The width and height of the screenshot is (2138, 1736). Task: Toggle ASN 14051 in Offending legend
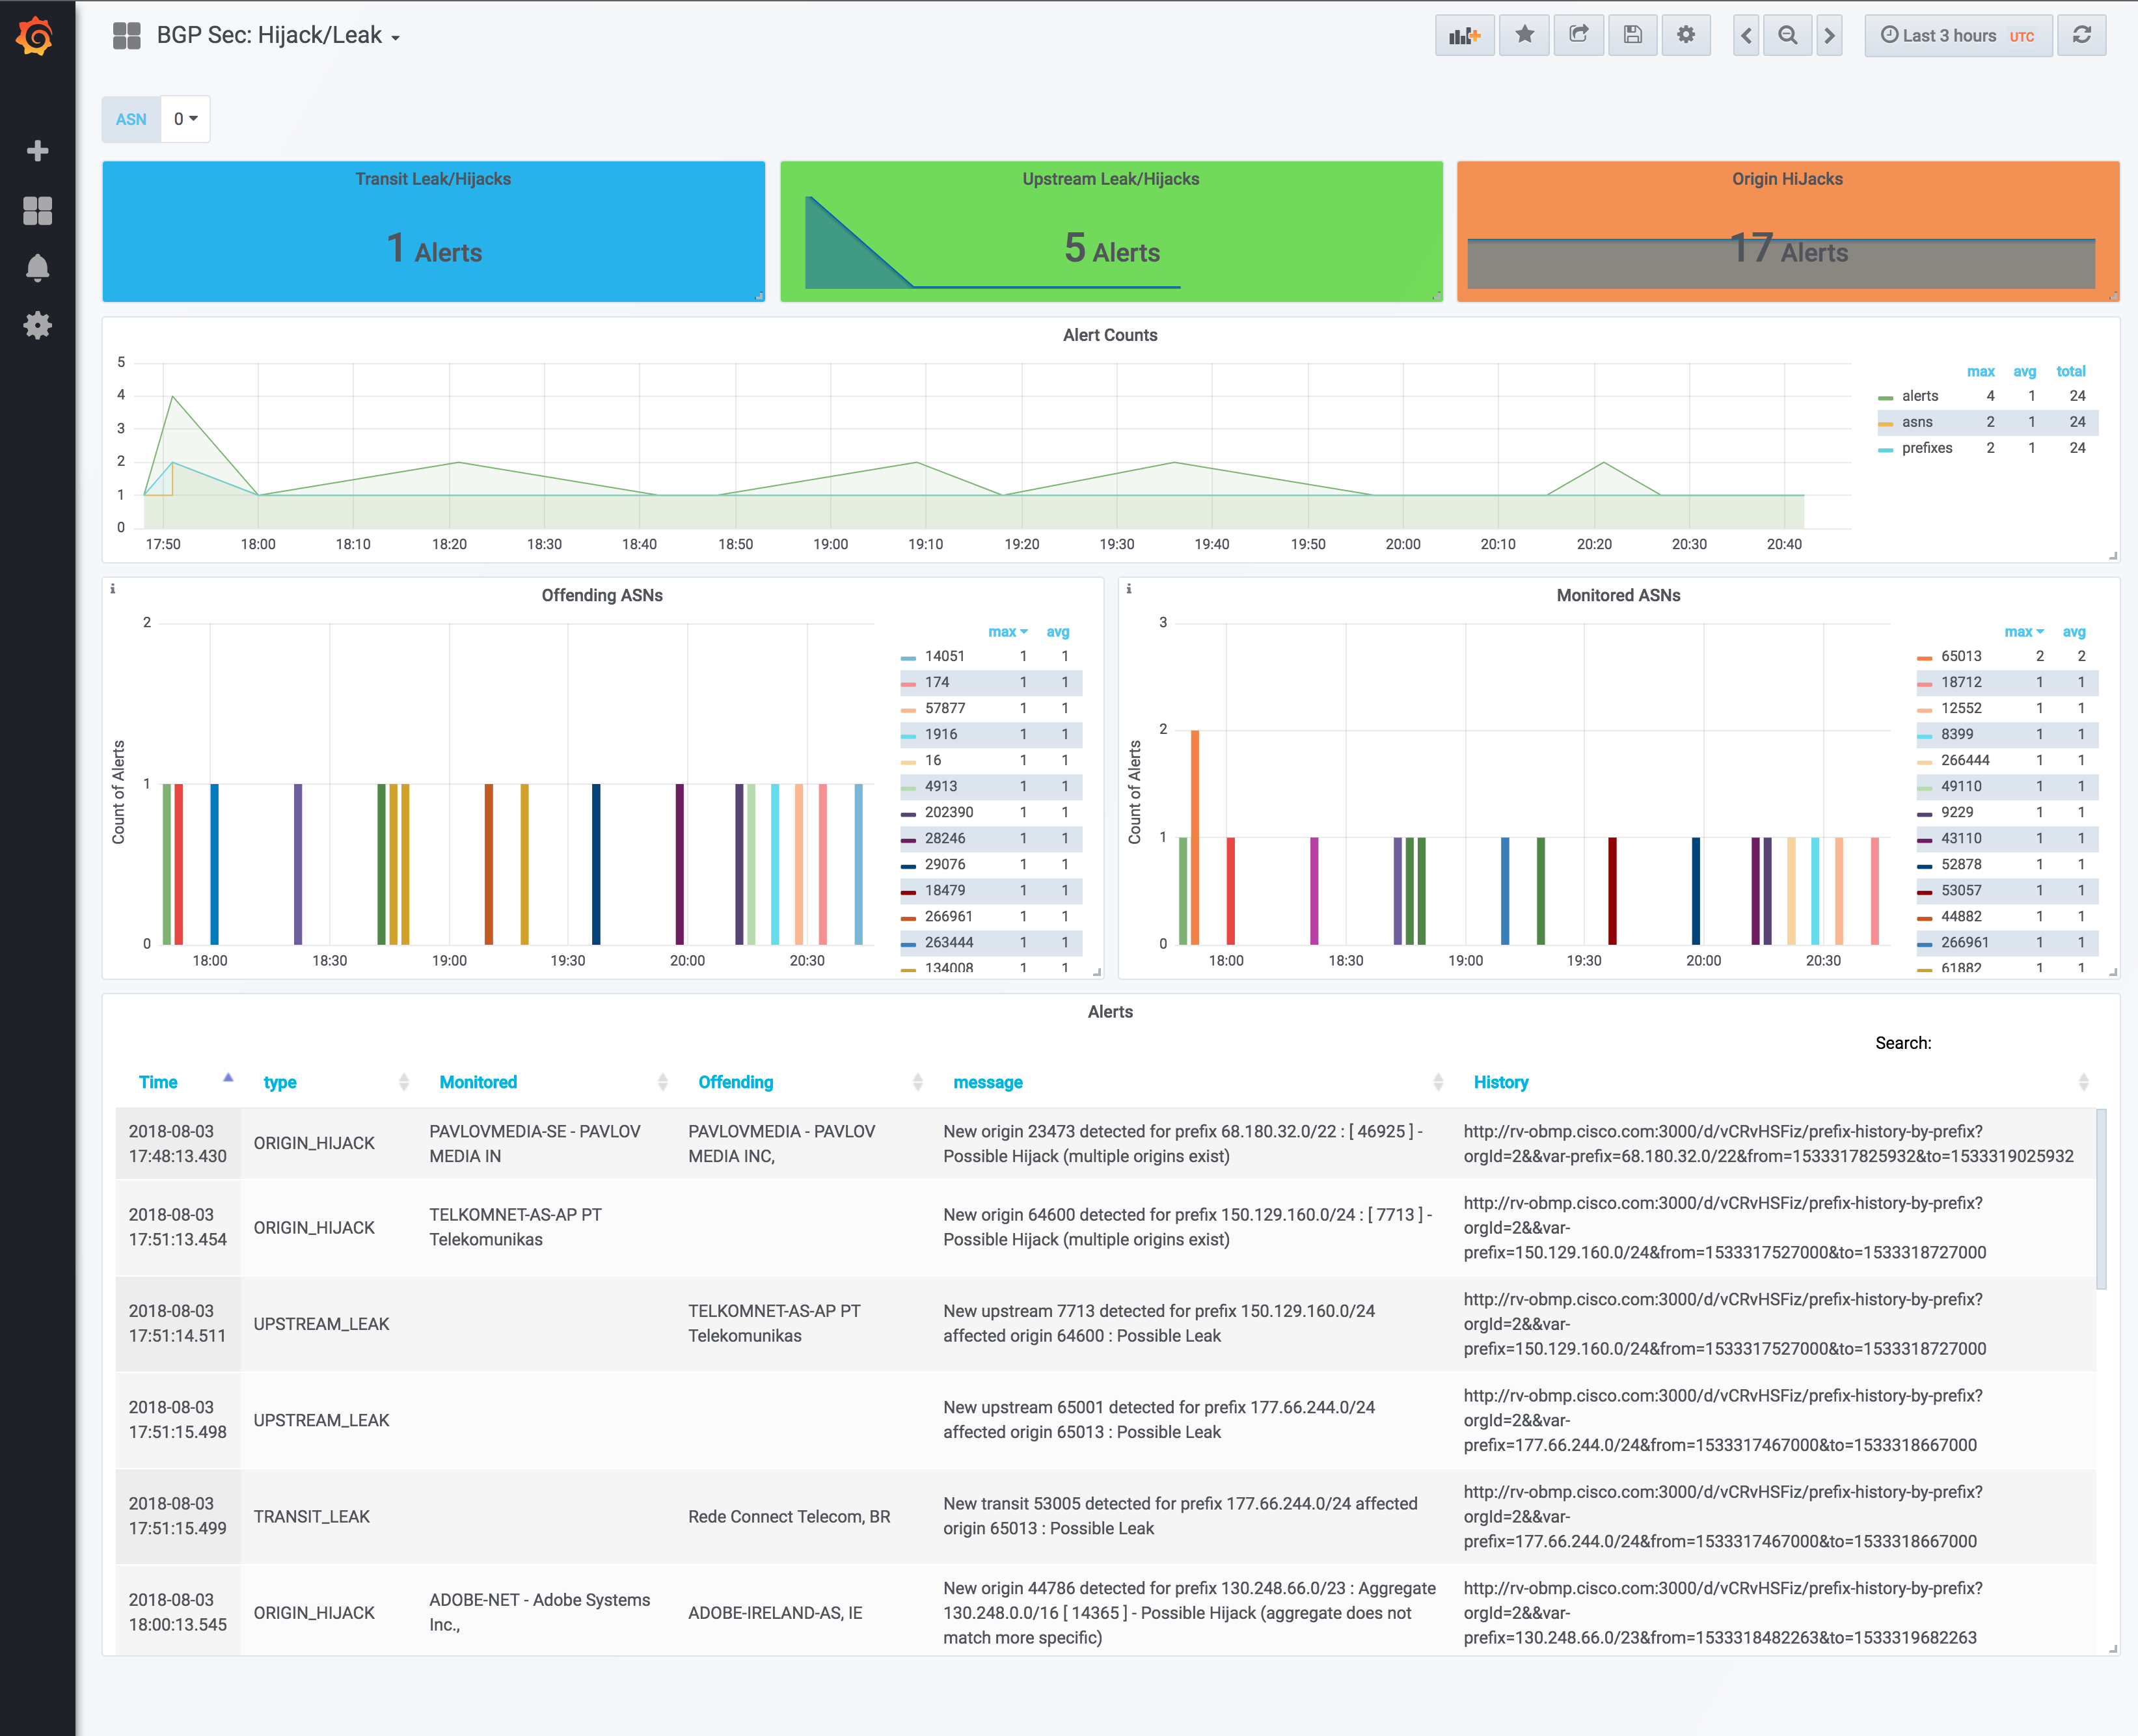coord(945,656)
